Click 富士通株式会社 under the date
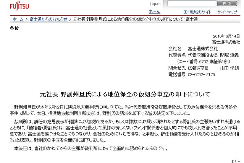The image size is (244, 163). tap(226, 42)
